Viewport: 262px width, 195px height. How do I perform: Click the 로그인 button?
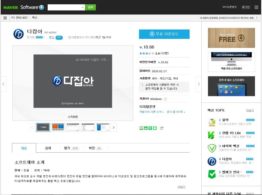coord(246,7)
